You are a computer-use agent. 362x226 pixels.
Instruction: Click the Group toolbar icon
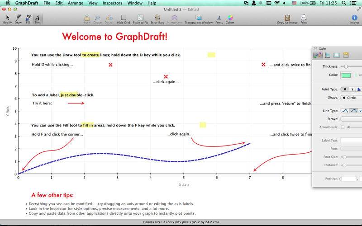click(x=97, y=19)
